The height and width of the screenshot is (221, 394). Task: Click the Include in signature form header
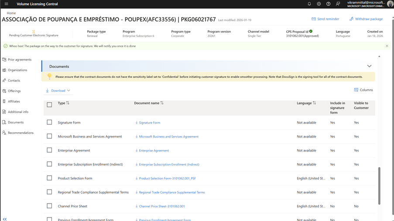tap(337, 108)
